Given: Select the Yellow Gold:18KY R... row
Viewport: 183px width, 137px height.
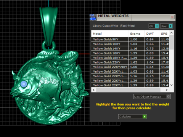Looking at the screenshot, I should coord(130,58).
